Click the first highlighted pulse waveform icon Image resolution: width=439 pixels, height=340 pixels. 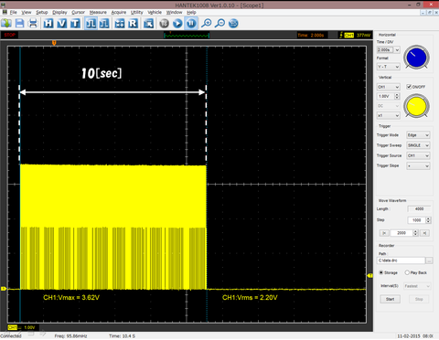click(x=91, y=23)
